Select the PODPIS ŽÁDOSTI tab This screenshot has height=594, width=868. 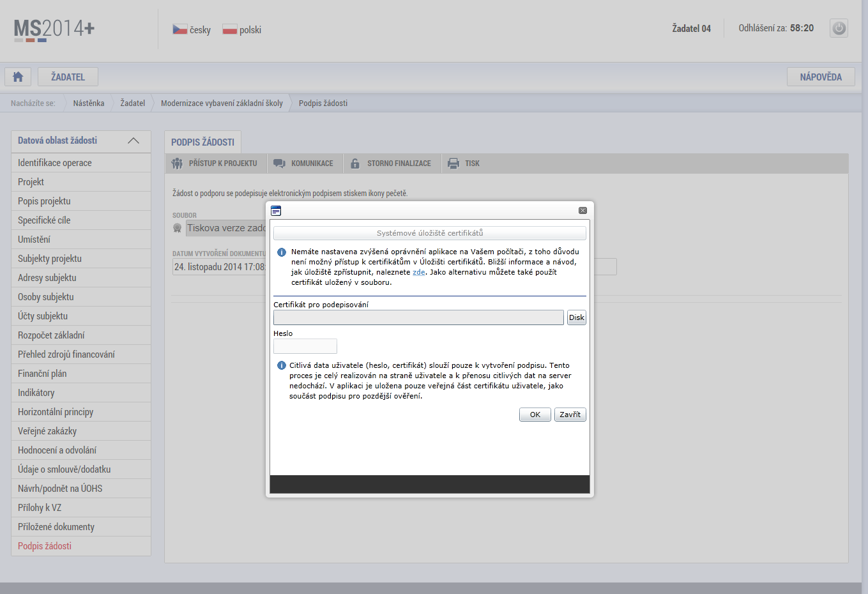202,142
